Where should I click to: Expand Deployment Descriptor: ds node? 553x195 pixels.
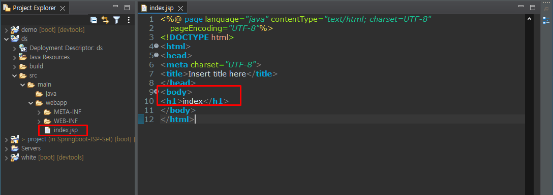point(14,48)
